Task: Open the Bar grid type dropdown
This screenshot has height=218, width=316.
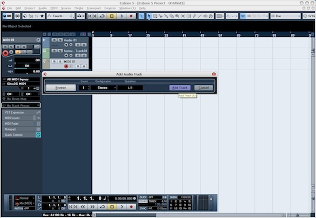Action: tap(285, 16)
